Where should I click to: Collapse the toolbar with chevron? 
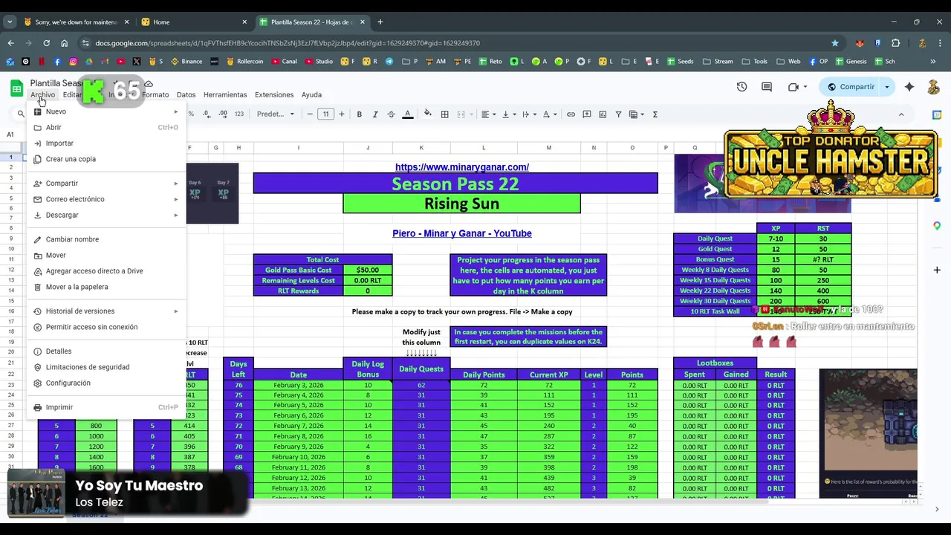tap(901, 114)
